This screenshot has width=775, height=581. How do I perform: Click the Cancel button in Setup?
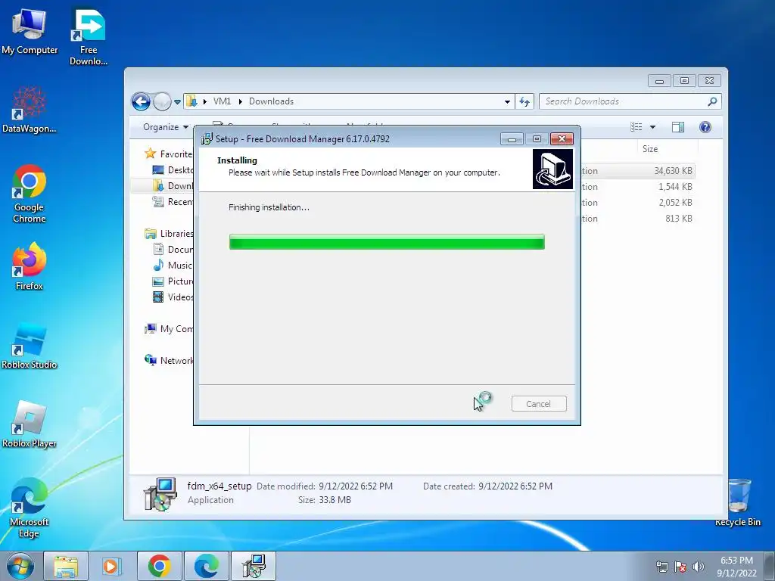tap(539, 404)
